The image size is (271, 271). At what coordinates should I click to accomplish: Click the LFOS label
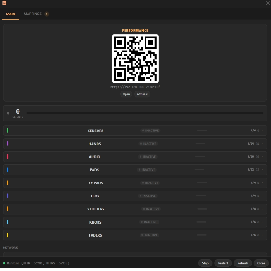tap(95, 196)
